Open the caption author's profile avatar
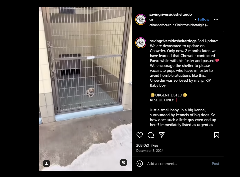The width and height of the screenshot is (240, 177). coord(141,43)
